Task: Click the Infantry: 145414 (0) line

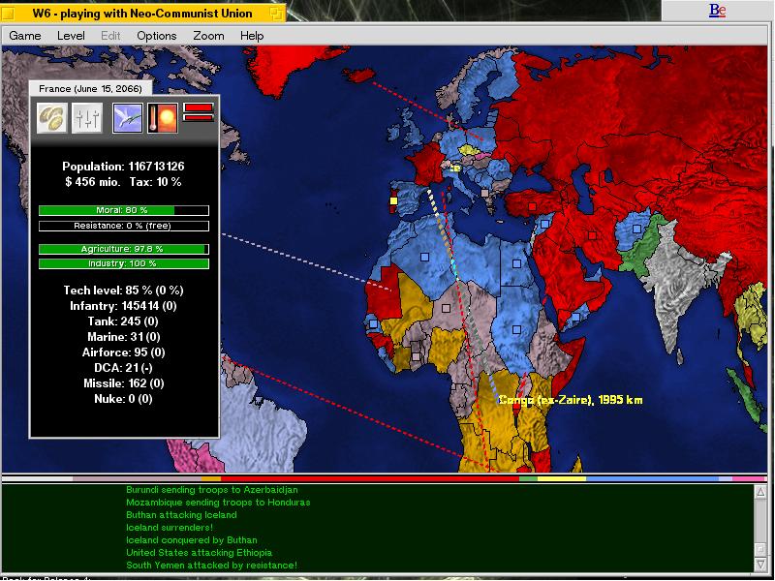Action: click(x=124, y=306)
